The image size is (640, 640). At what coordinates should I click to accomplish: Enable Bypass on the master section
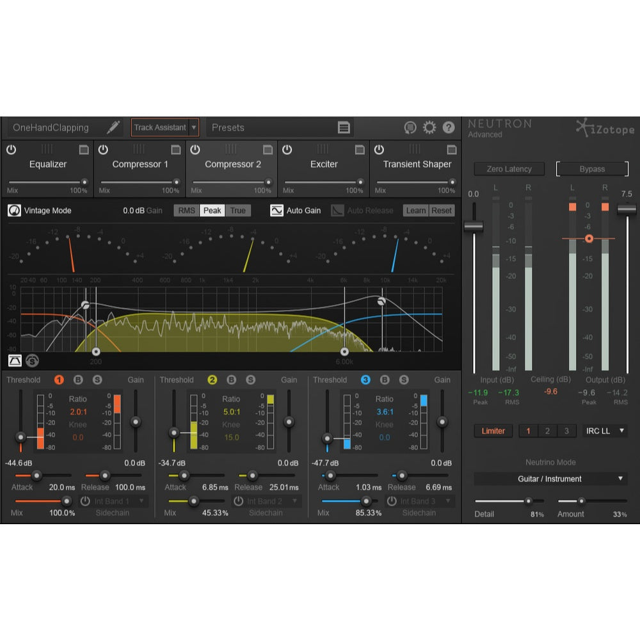(591, 169)
